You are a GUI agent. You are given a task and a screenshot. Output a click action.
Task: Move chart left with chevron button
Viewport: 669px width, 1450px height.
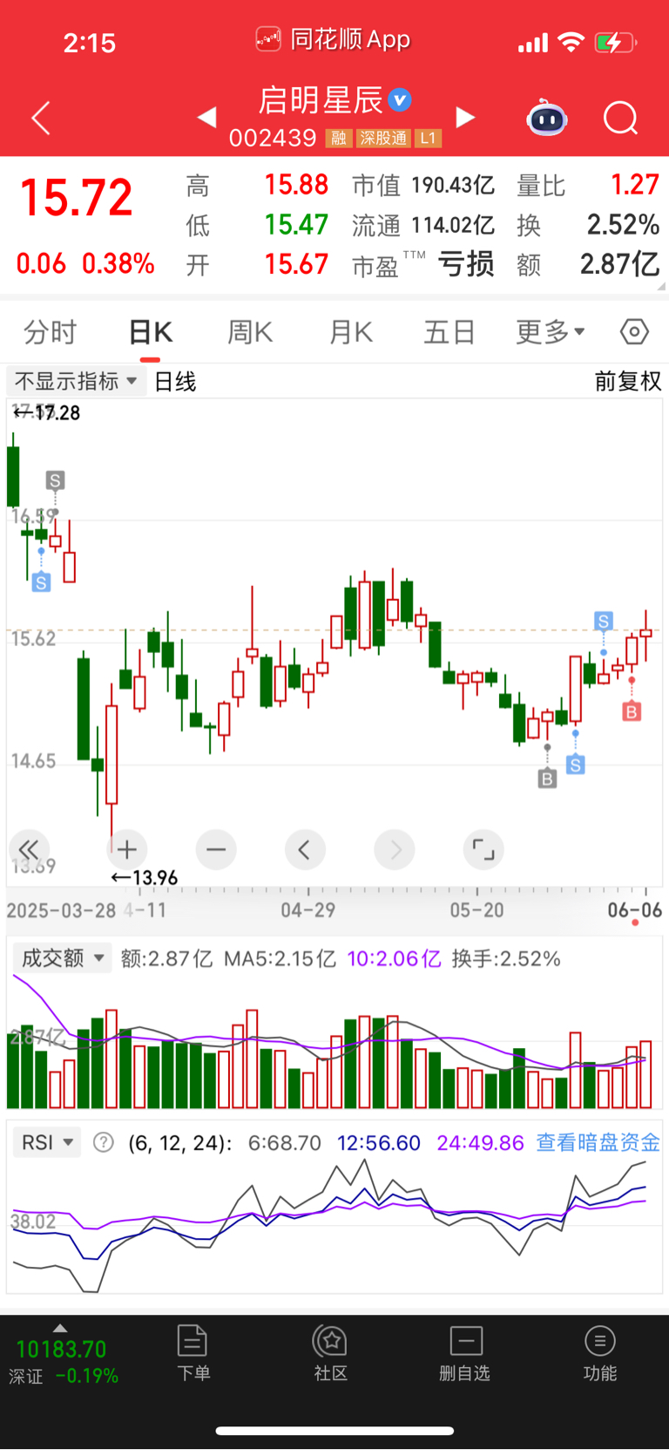coord(305,849)
